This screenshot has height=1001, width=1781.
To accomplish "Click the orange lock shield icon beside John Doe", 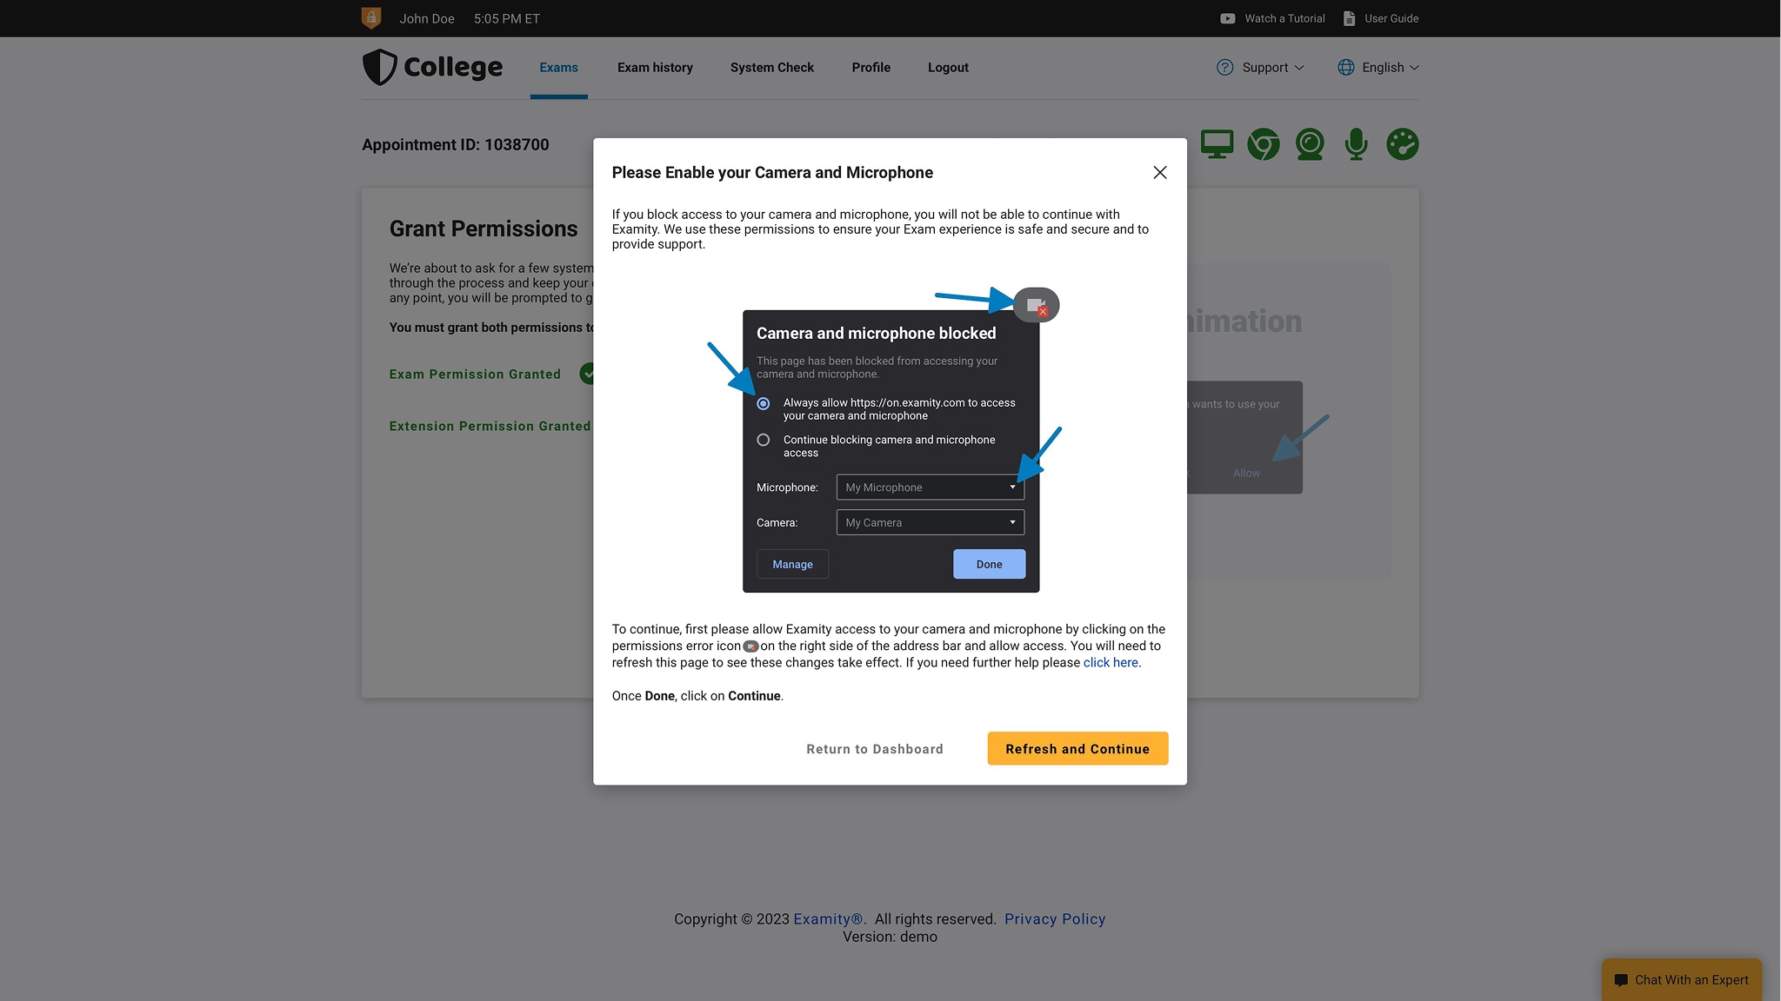I will 371,18.
